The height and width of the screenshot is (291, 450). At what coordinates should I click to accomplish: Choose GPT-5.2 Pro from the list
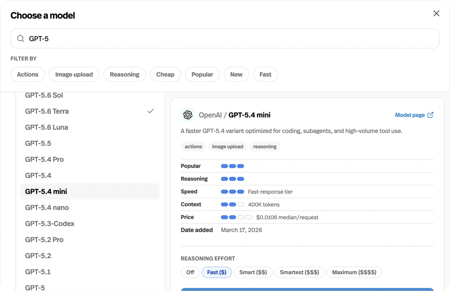(90, 240)
